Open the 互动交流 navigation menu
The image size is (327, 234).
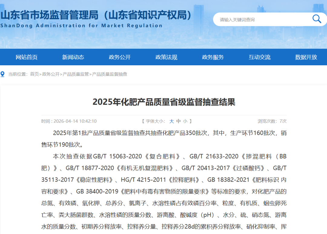pos(259,57)
